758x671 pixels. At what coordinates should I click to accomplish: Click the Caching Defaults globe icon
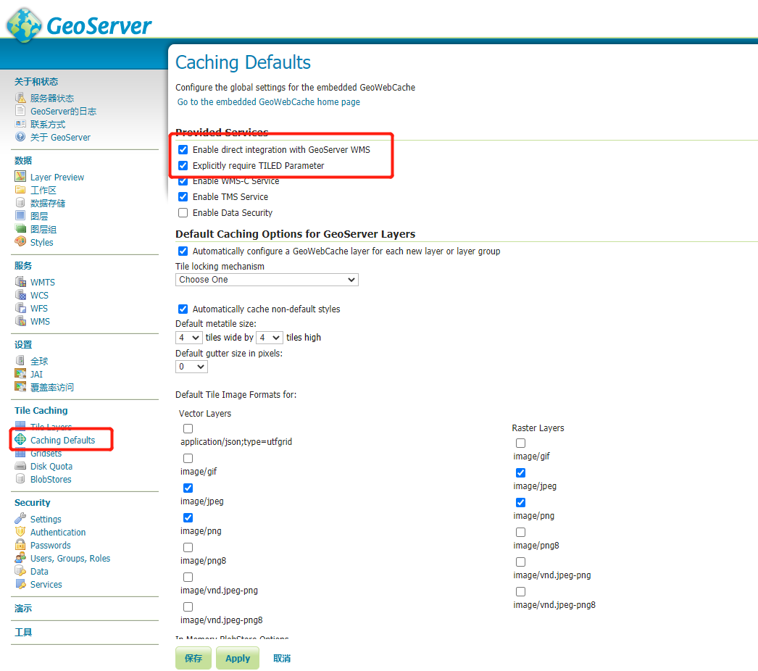(x=20, y=439)
